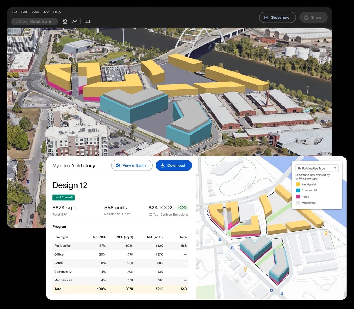The image size is (354, 309).
Task: Select the Mechanical table row label
Action: coord(63,280)
